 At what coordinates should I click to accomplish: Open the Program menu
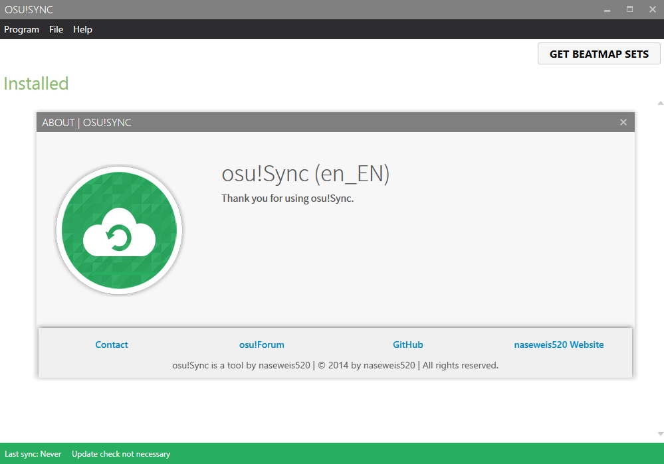tap(21, 30)
